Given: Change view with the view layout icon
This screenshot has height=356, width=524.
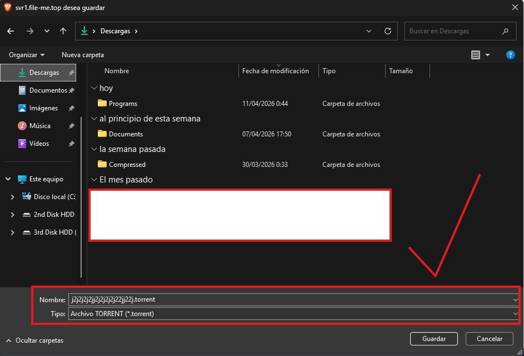Looking at the screenshot, I should click(x=476, y=55).
